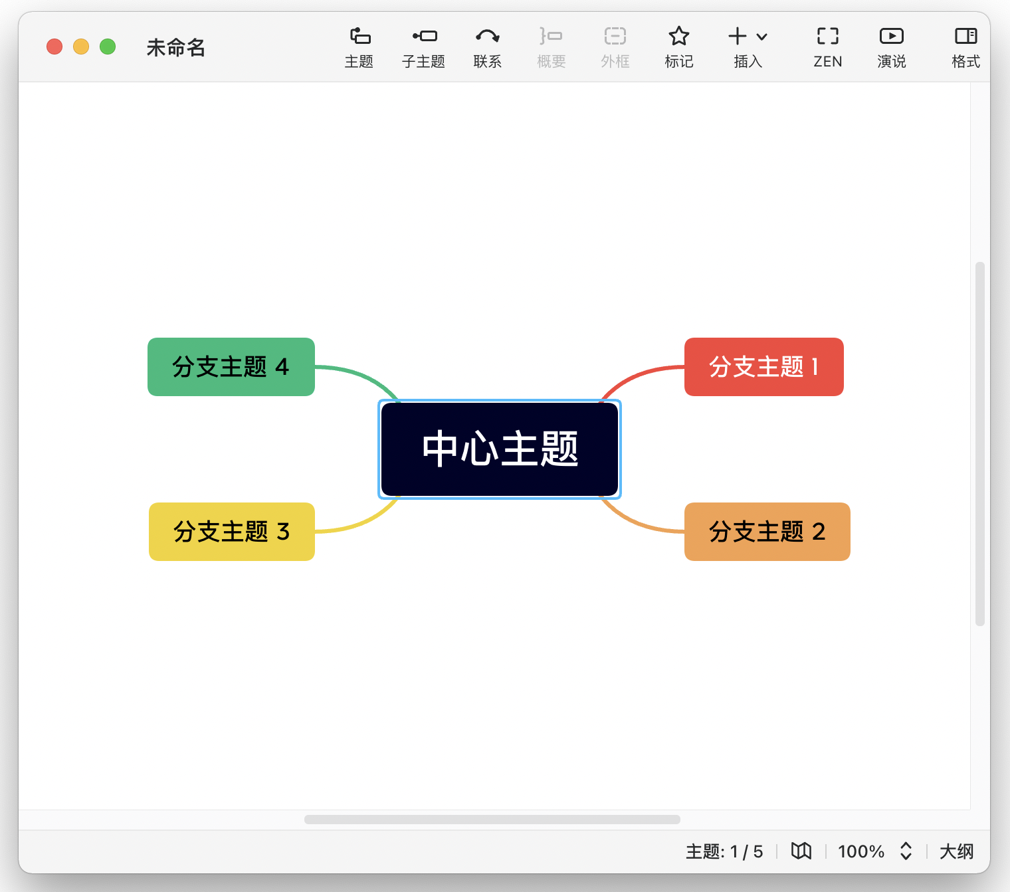Viewport: 1010px width, 892px height.
Task: Select the 中心主题 central node
Action: pos(500,449)
